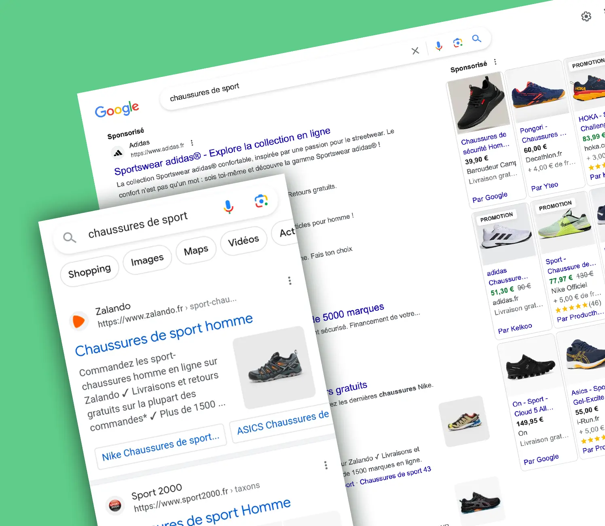Click the Adidas logo favicon
Image resolution: width=605 pixels, height=526 pixels.
[x=118, y=153]
